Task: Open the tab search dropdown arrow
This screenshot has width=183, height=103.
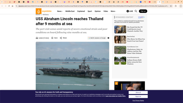Action: pos(2,2)
